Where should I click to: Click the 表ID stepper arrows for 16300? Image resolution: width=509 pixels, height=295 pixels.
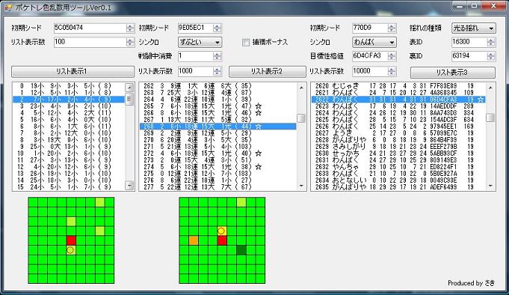[x=491, y=42]
